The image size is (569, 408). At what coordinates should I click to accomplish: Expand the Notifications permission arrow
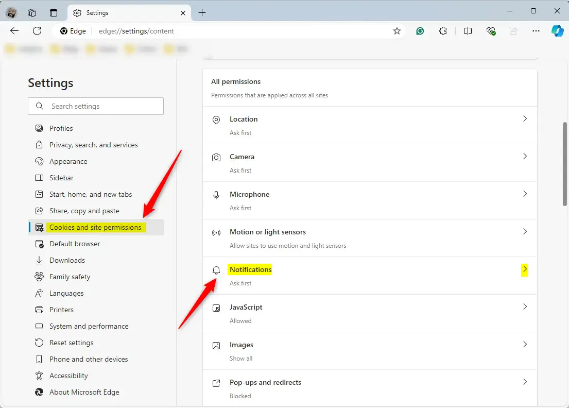click(525, 269)
